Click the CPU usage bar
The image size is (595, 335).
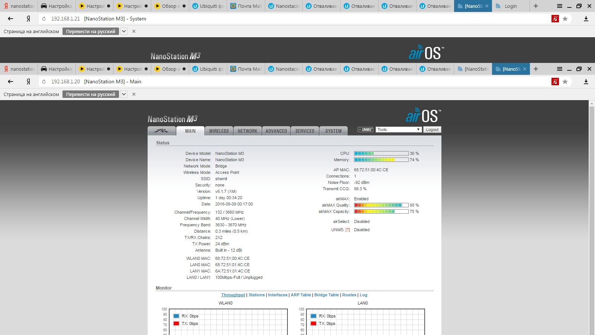pyautogui.click(x=381, y=153)
